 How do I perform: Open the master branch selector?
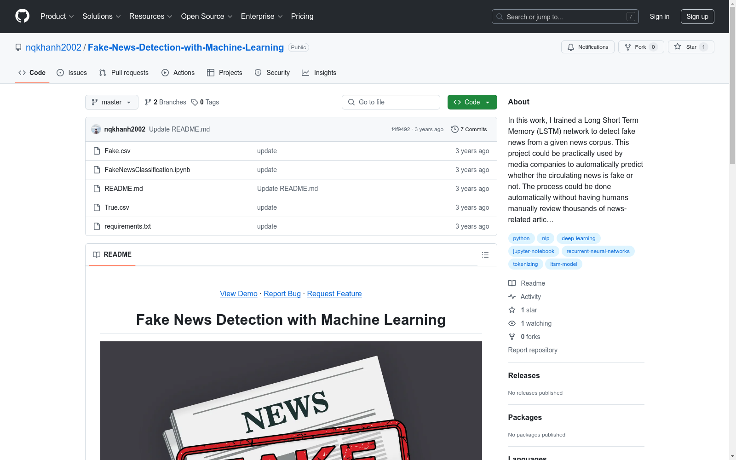click(112, 102)
